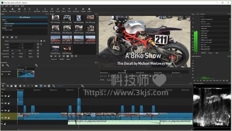Save preset with plus beside Preset

point(41,41)
